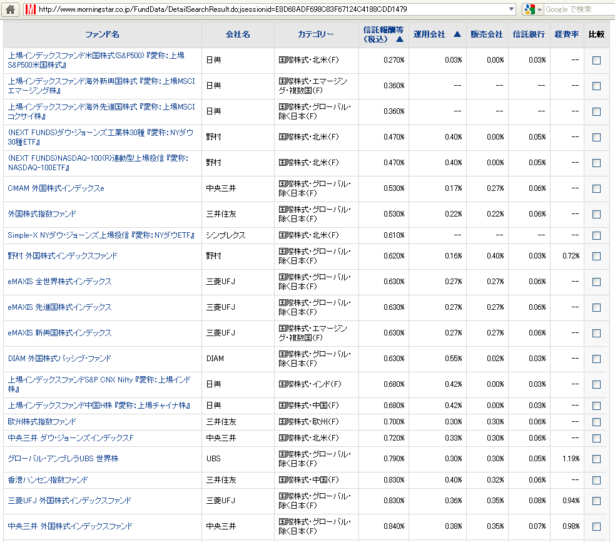This screenshot has height=542, width=615.
Task: Check compare box for 上場インデックスファンド米国株式(S&P500)
Action: pyautogui.click(x=596, y=61)
